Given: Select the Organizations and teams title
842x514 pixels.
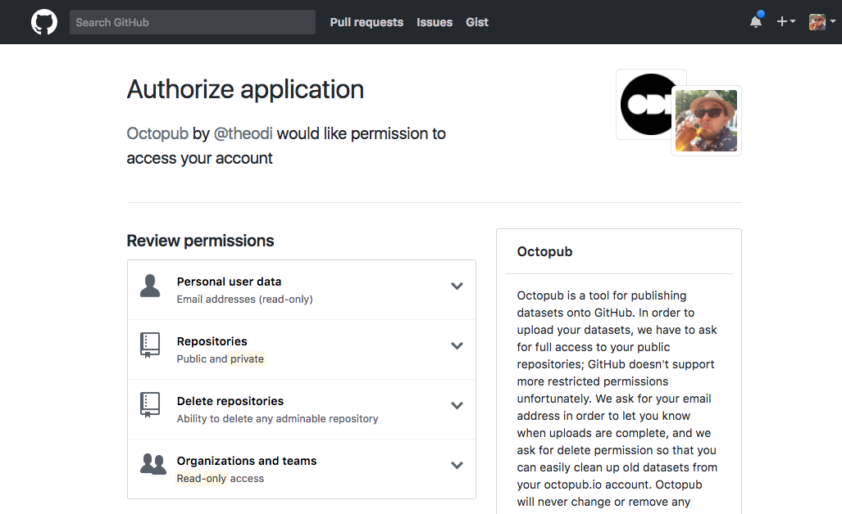Looking at the screenshot, I should coord(247,461).
